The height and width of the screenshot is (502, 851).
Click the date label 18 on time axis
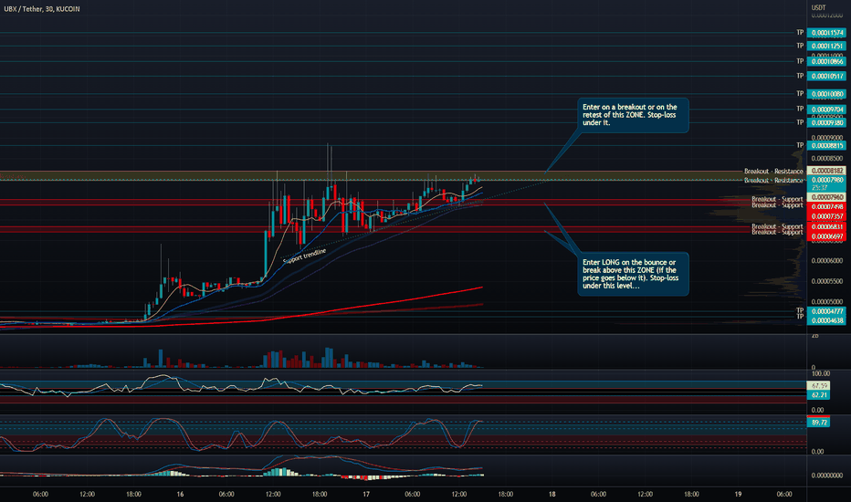pos(552,495)
